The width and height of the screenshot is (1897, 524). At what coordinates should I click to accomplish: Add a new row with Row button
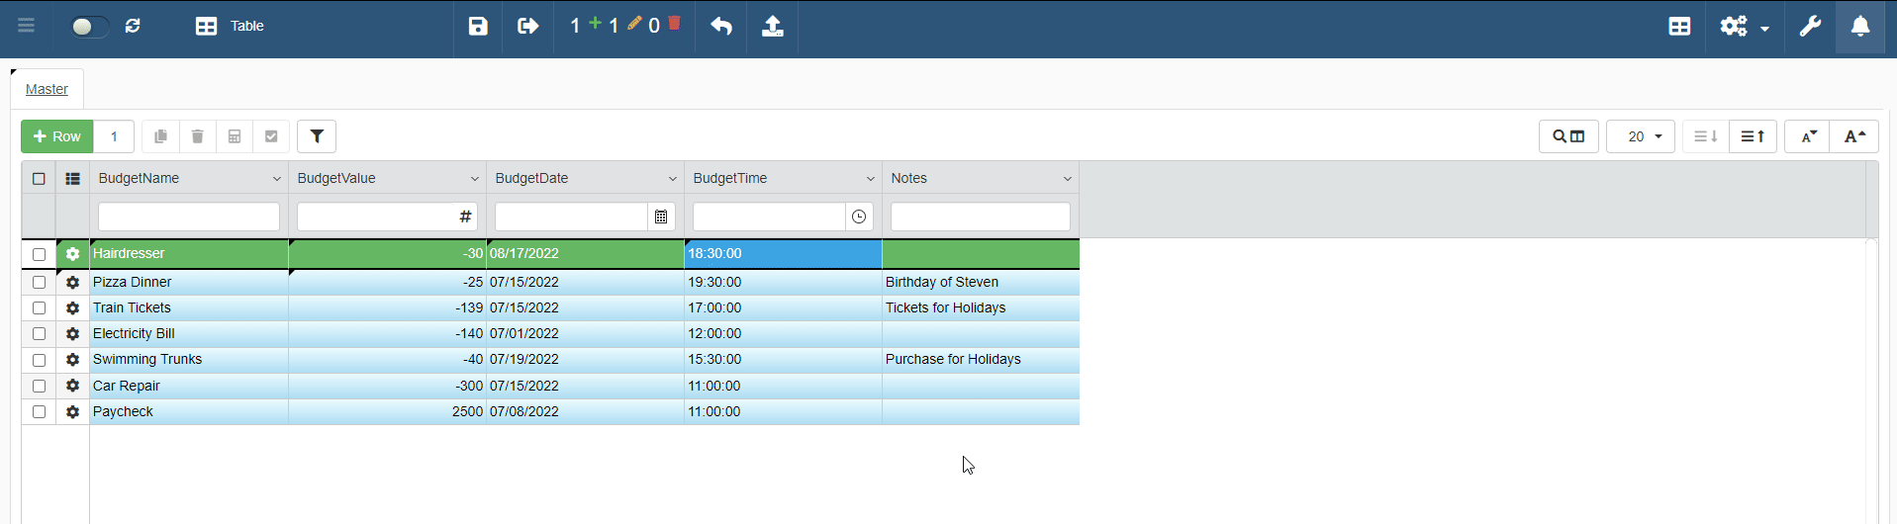pyautogui.click(x=57, y=136)
